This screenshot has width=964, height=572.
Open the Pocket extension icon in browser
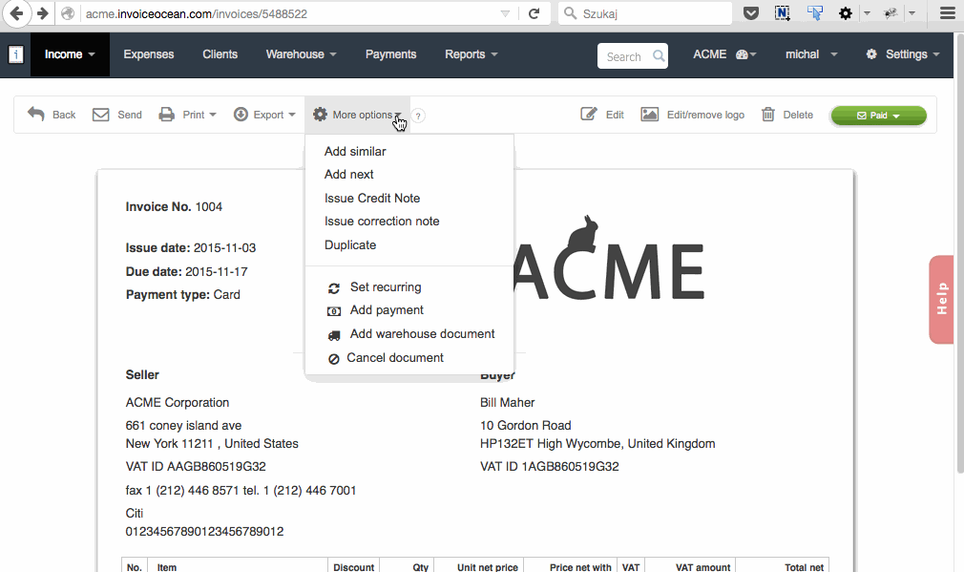click(x=751, y=13)
